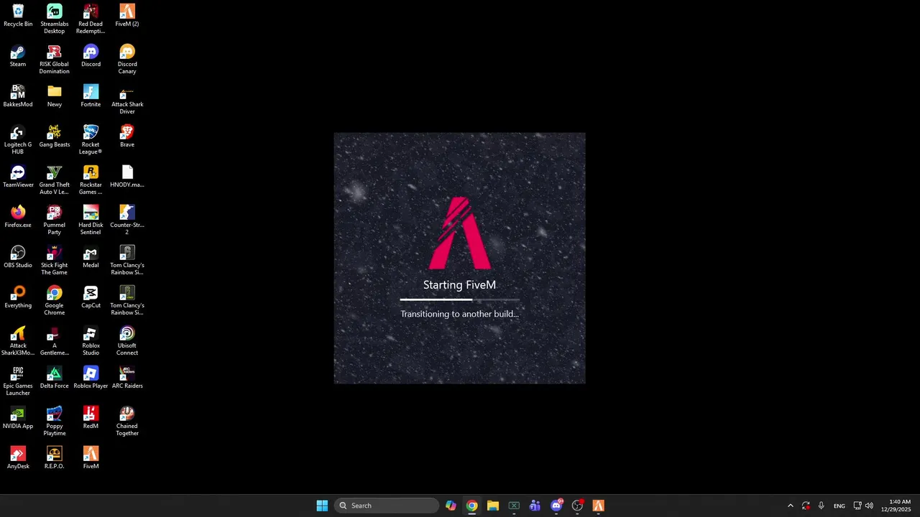Screen dimensions: 920x517
Task: Select the Pummel Party desktop shortcut
Action: pyautogui.click(x=54, y=220)
